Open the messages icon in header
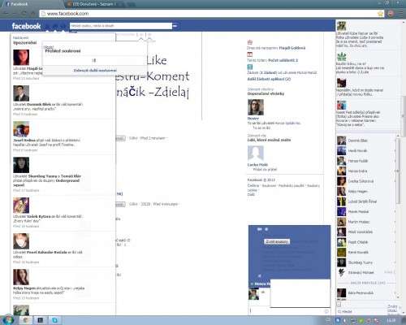 (x=55, y=26)
